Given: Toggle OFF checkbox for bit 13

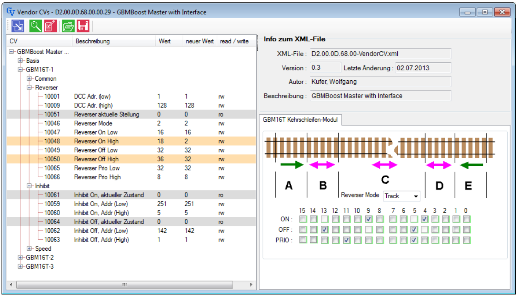Looking at the screenshot, I should (x=324, y=230).
